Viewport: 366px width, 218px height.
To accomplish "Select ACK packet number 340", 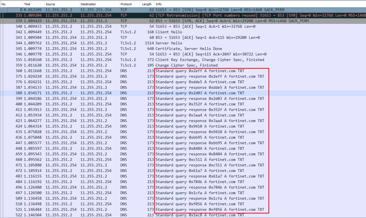I will tap(183, 26).
